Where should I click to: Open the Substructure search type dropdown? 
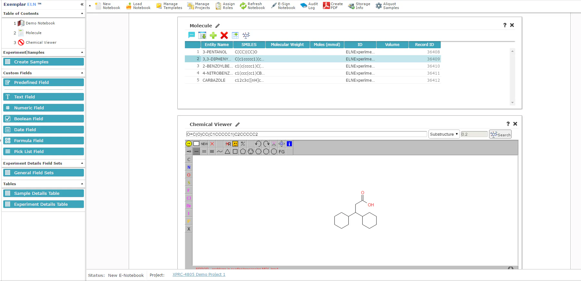(x=444, y=134)
